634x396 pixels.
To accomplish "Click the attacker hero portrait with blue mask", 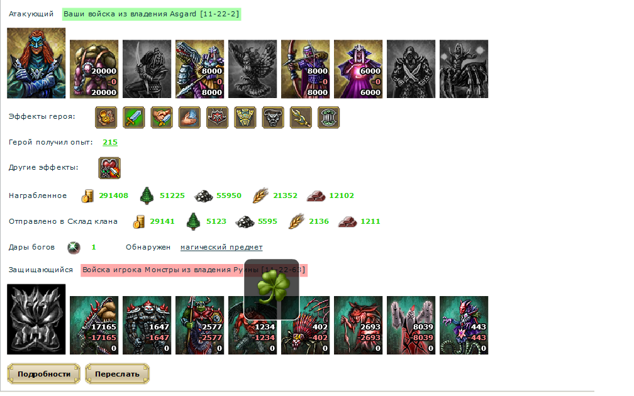I will 36,63.
